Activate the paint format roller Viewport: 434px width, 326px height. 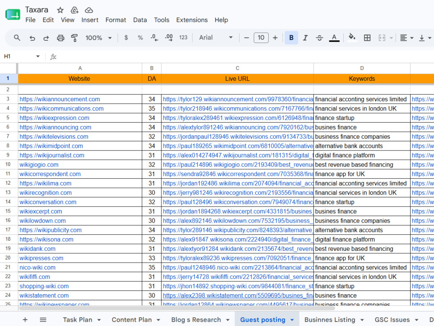[x=74, y=38]
